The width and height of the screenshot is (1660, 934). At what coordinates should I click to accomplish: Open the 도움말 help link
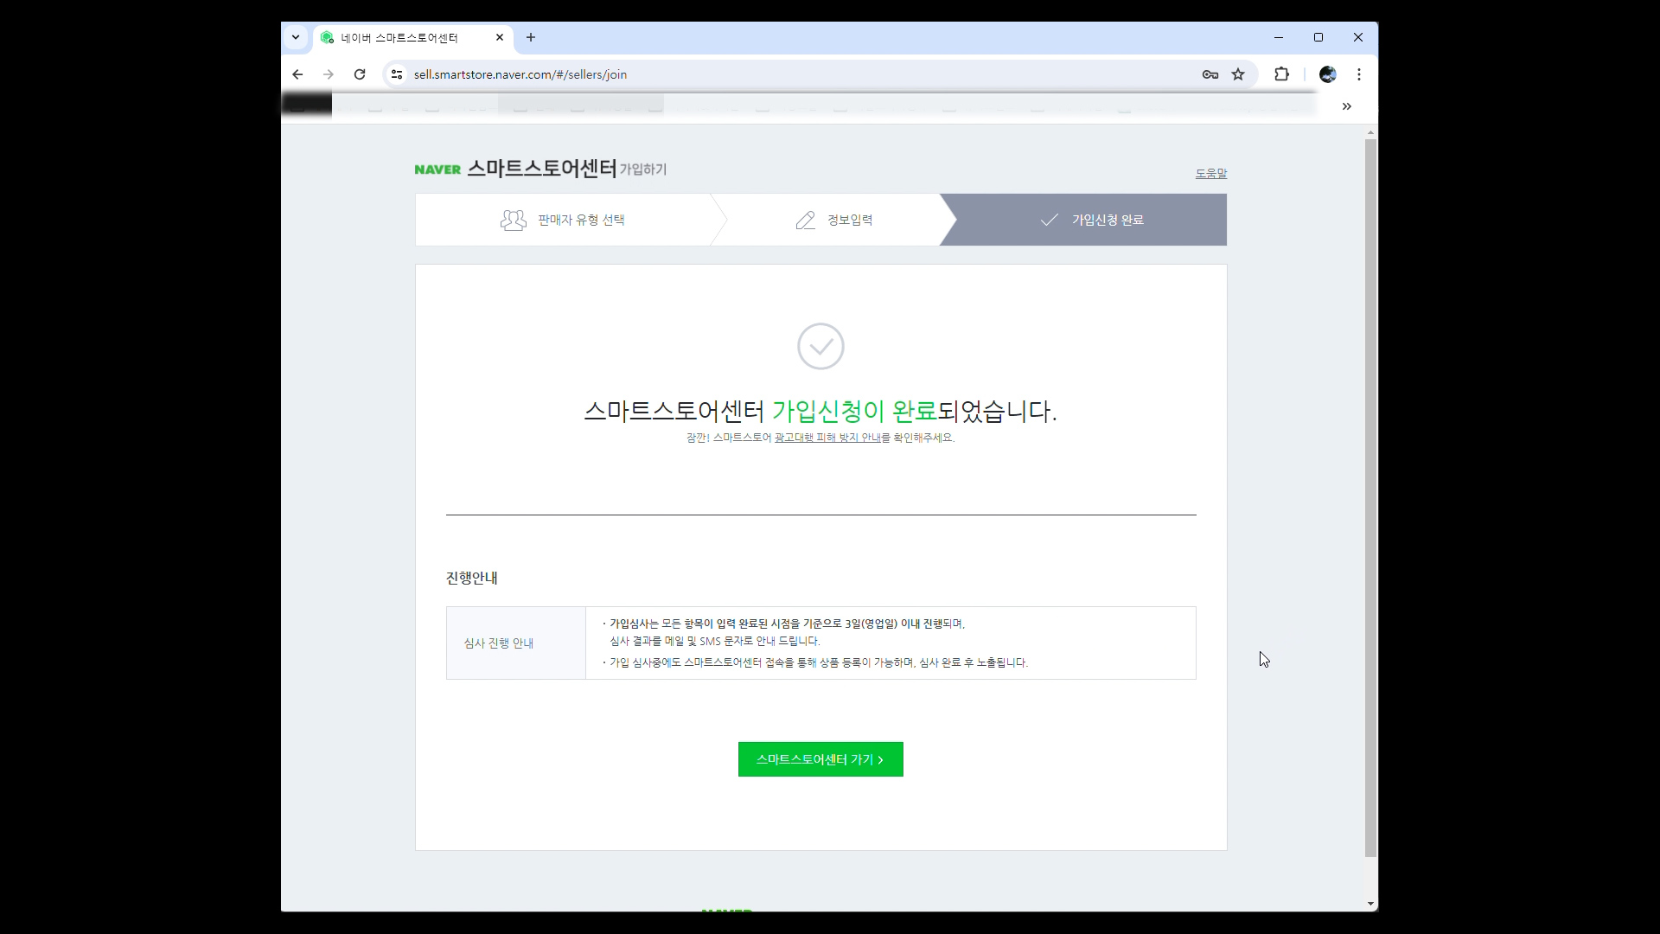tap(1210, 173)
